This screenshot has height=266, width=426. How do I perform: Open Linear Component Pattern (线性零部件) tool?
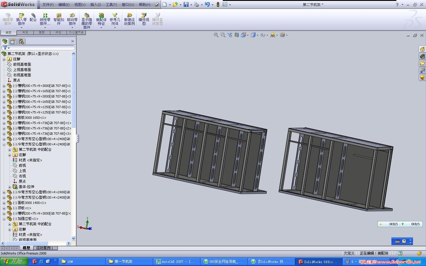point(45,19)
